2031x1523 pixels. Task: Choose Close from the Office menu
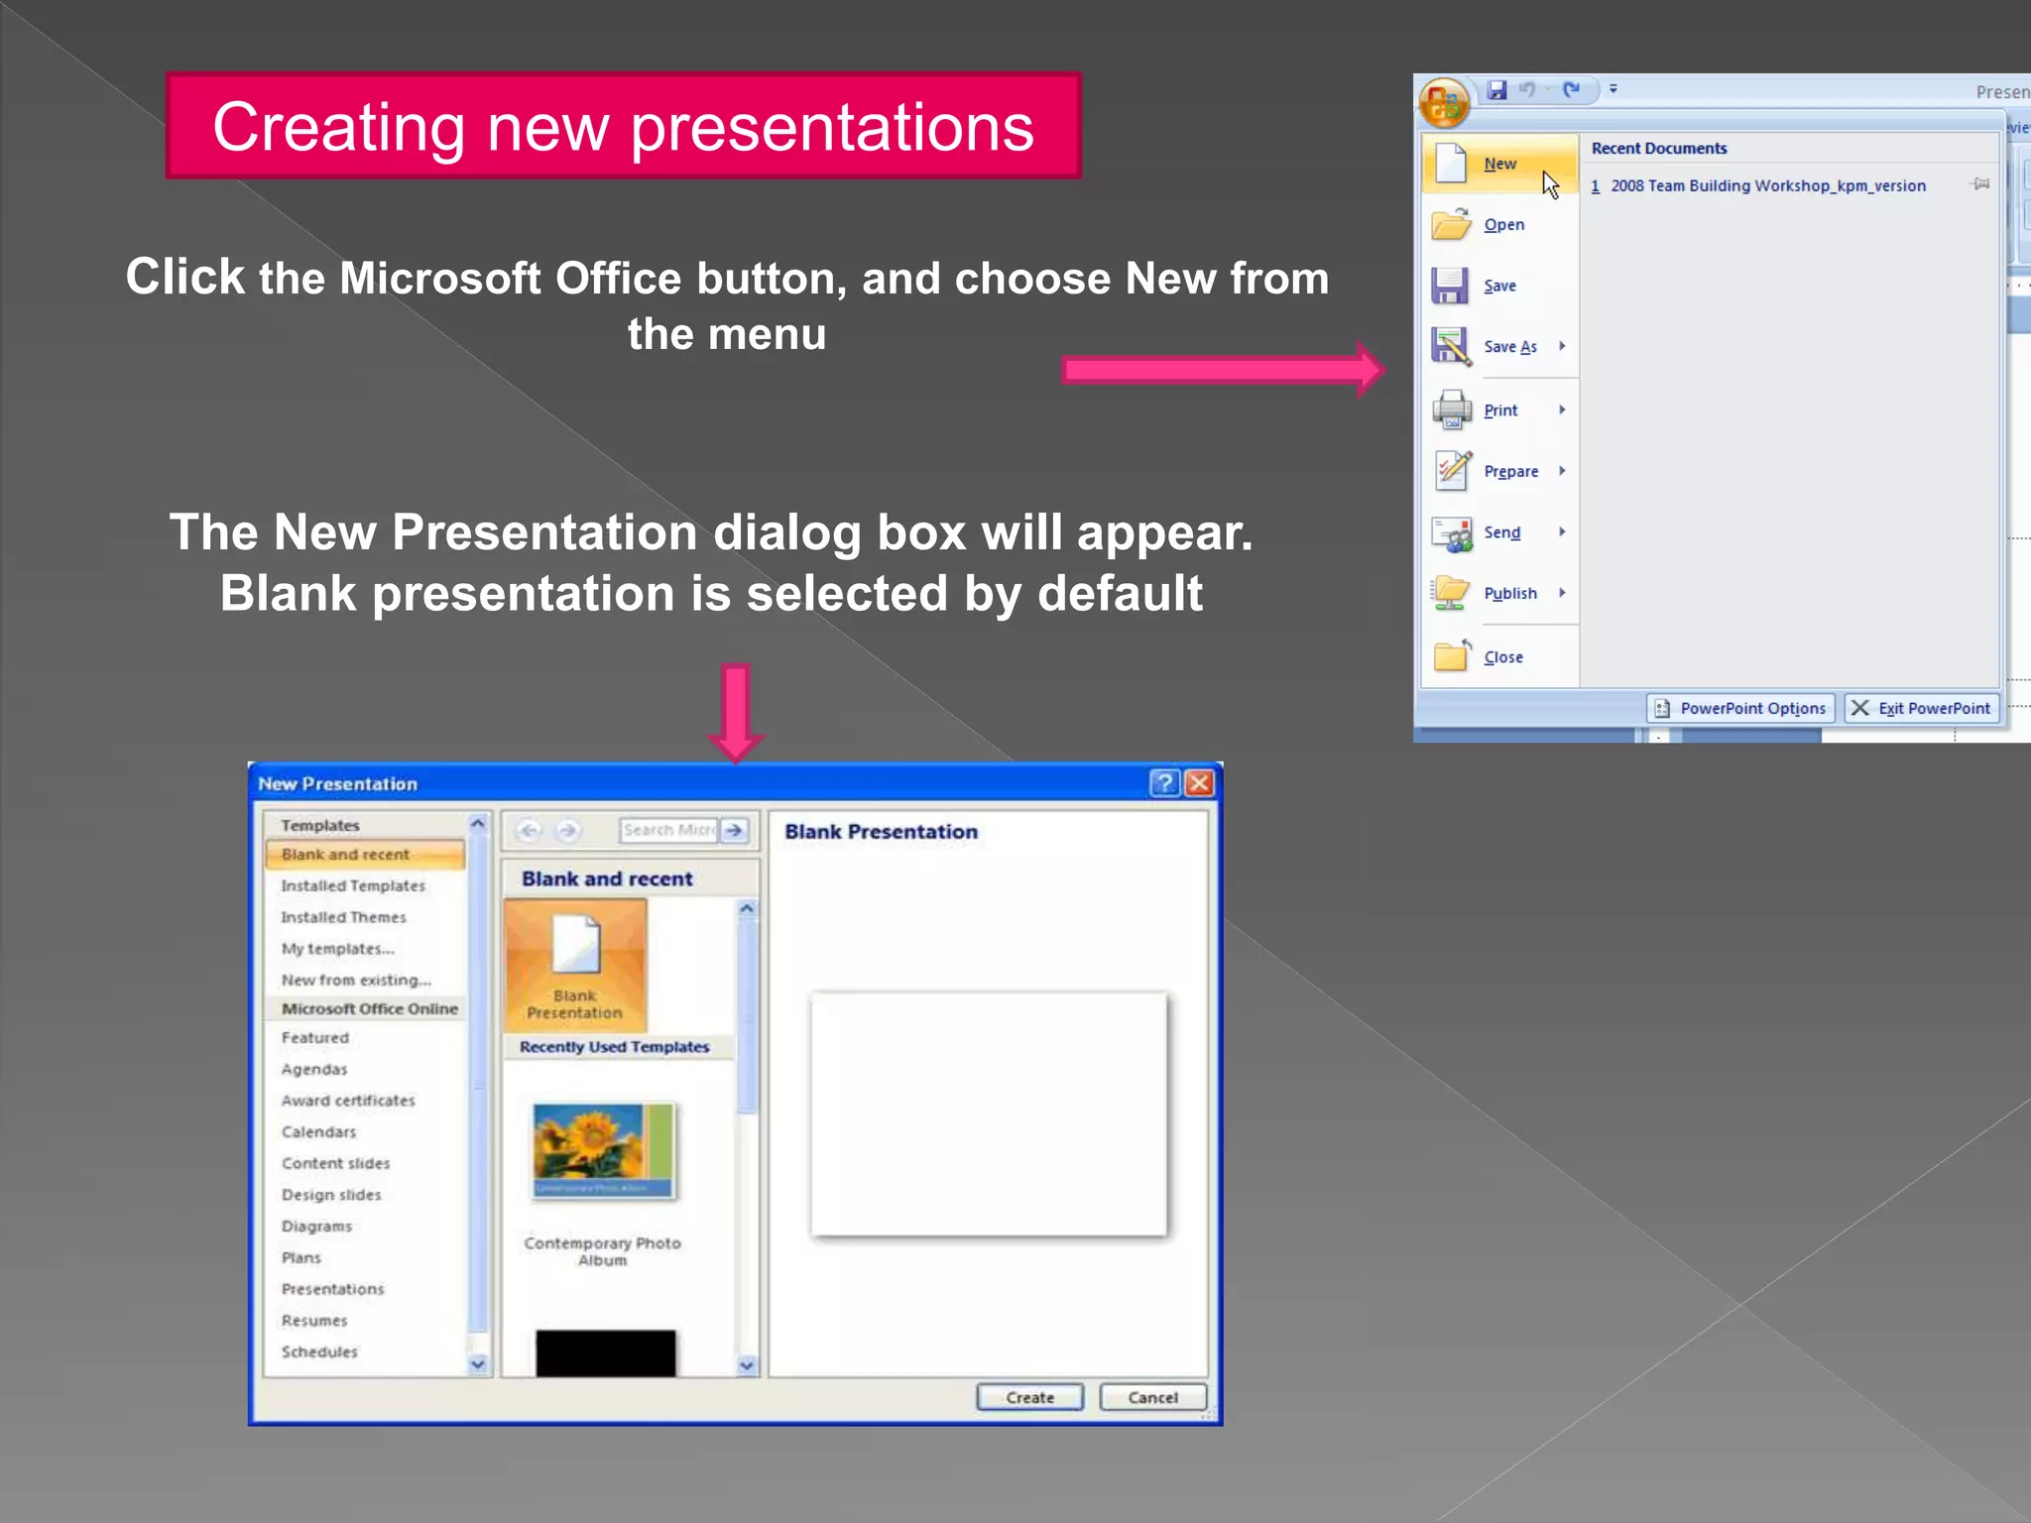point(1499,656)
